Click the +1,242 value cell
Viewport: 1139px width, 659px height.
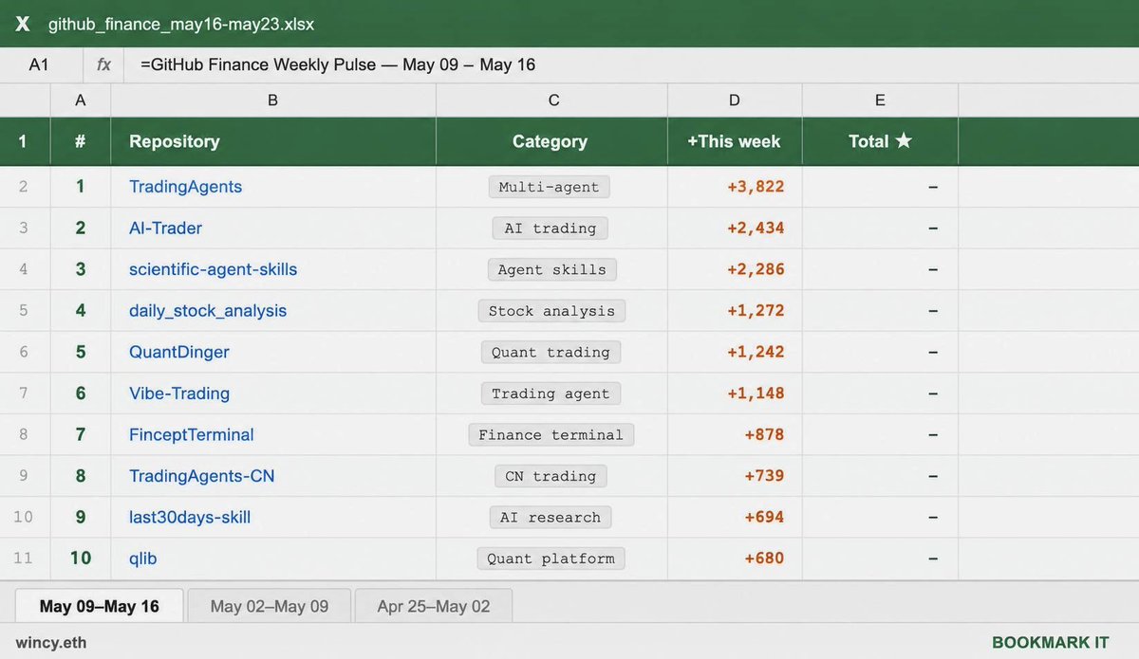coord(735,352)
